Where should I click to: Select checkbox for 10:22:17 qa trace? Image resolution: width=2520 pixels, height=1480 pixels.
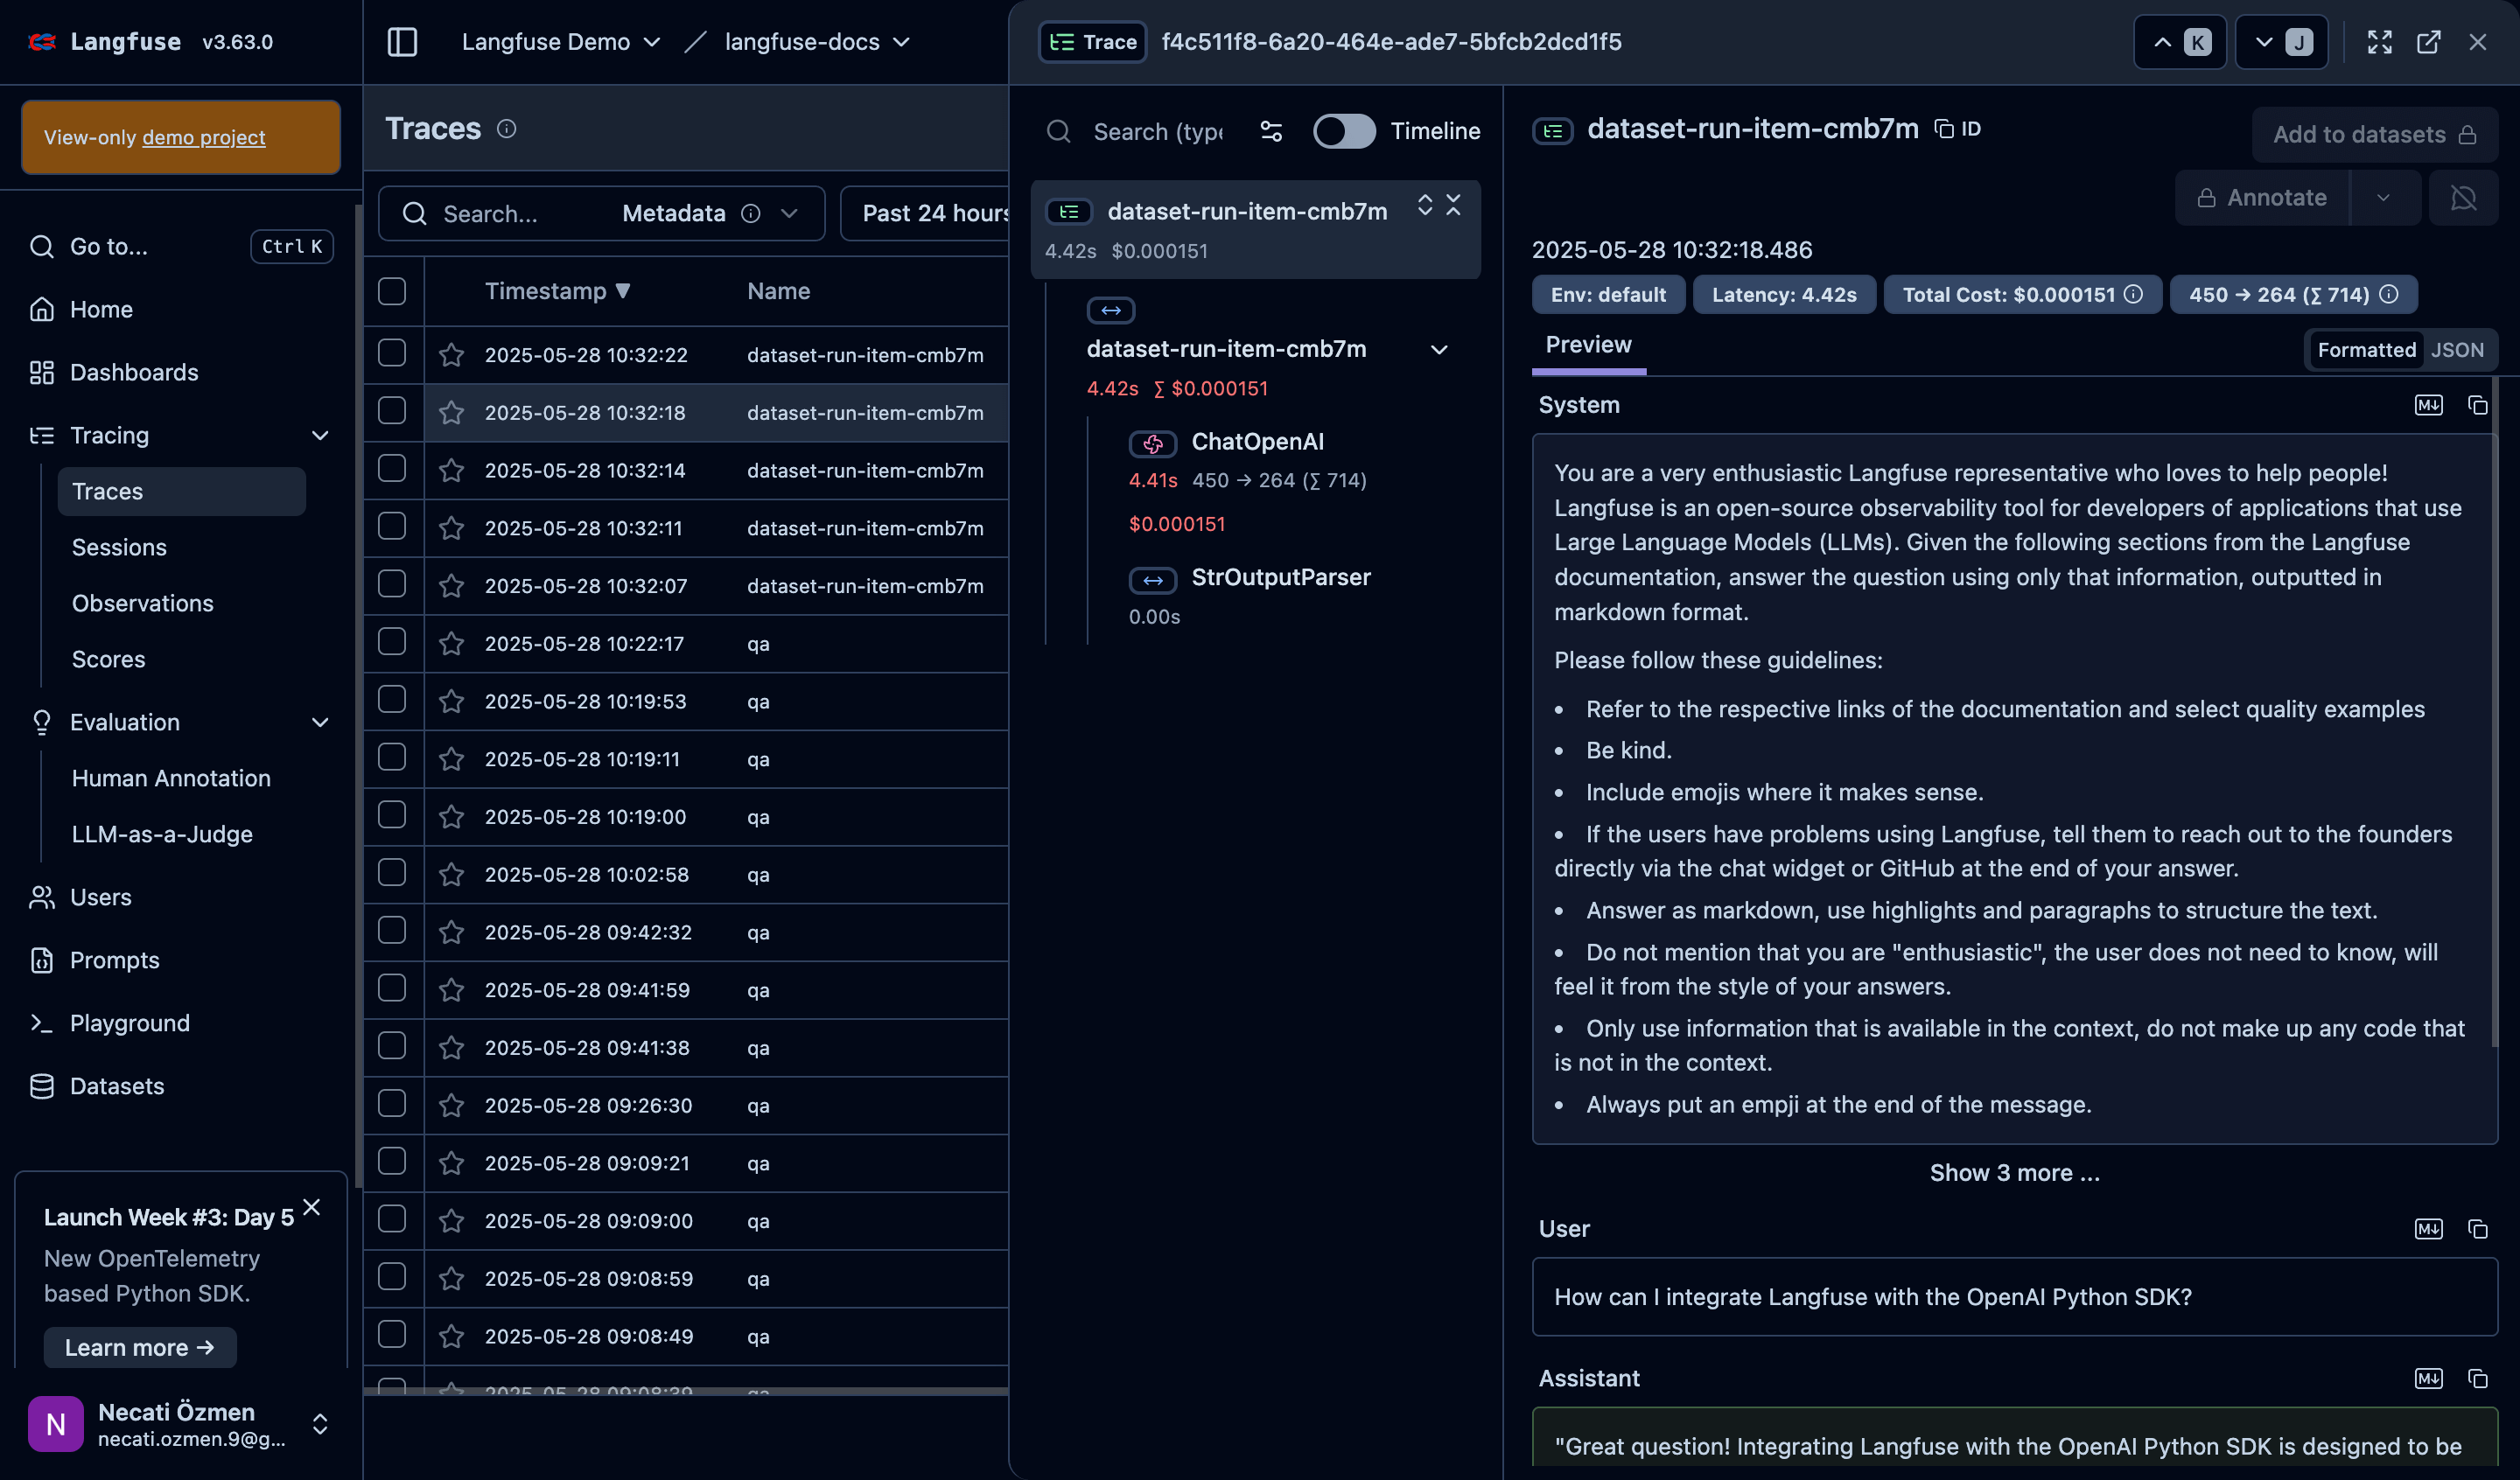coord(392,642)
